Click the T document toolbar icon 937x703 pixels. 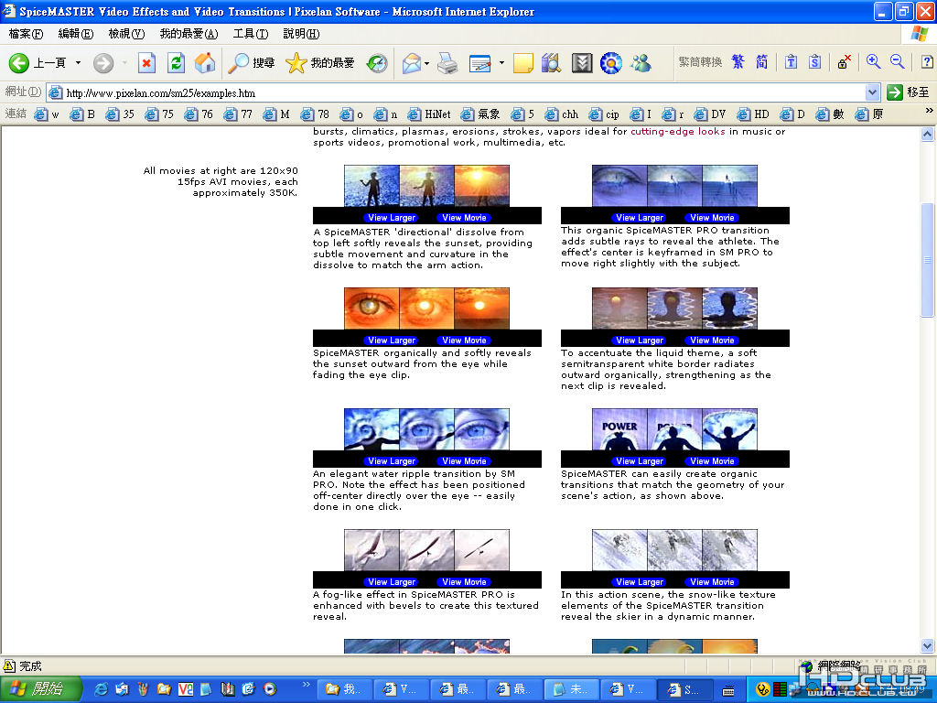(791, 61)
